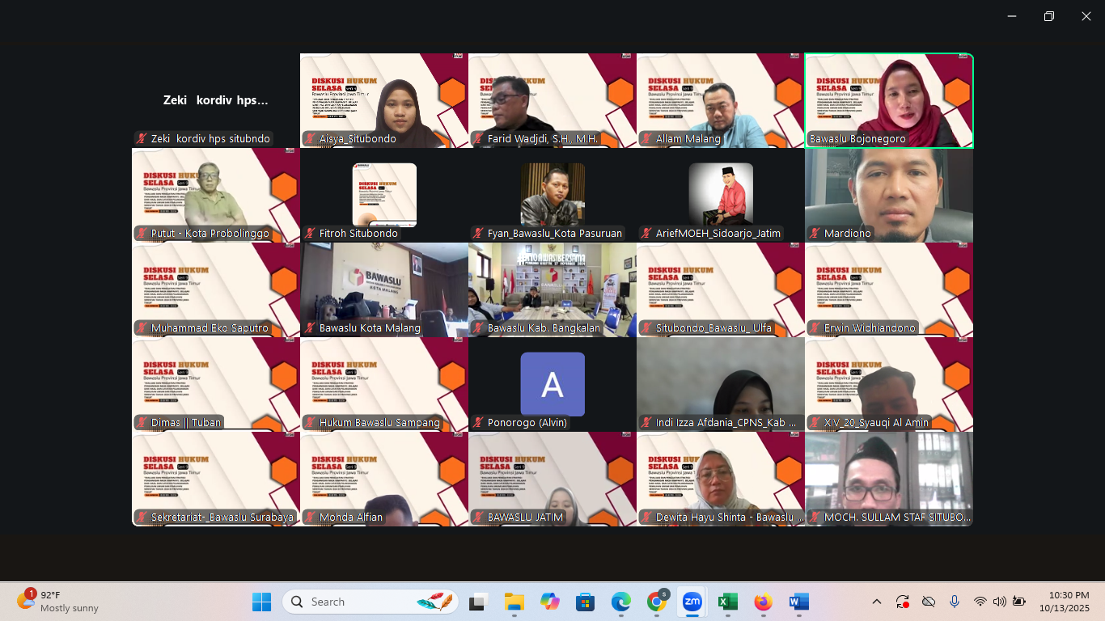Expand hidden system tray icons chevron
The width and height of the screenshot is (1105, 621).
pos(877,602)
